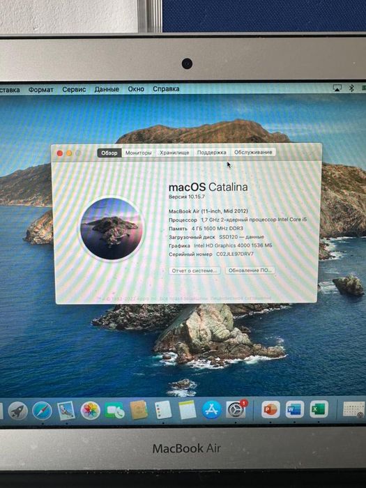Click the macOS Catalina heading

point(208,187)
